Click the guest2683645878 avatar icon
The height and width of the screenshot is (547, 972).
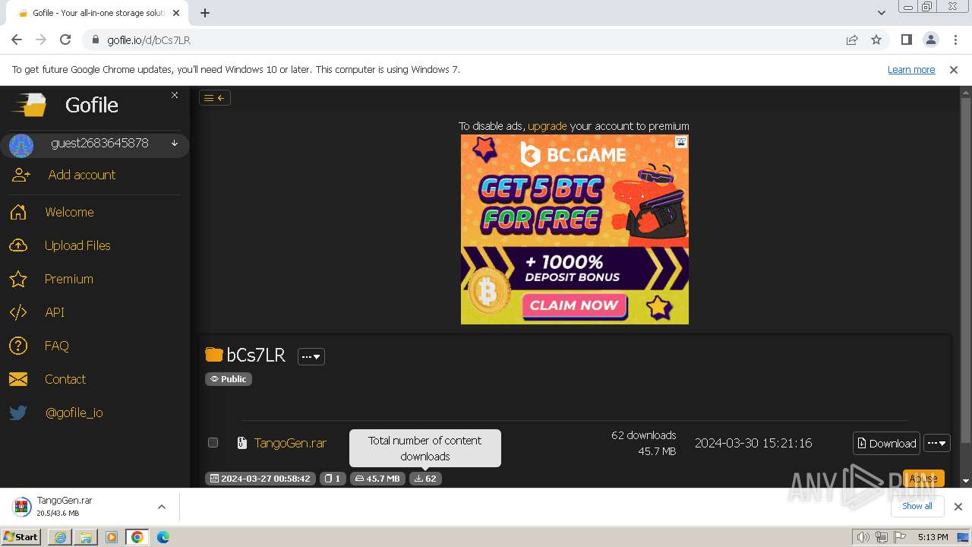tap(21, 145)
